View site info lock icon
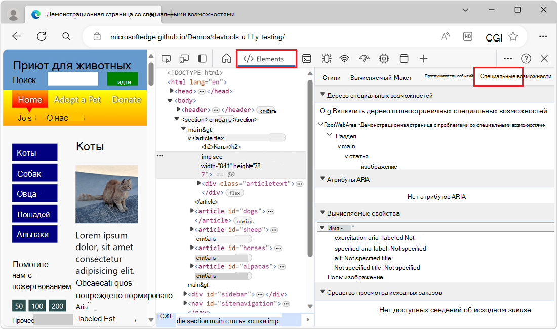The width and height of the screenshot is (557, 329). [x=97, y=36]
